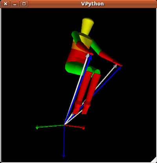This screenshot has width=157, height=163.
Task: Minimize the VPython window
Action: tap(15, 4)
